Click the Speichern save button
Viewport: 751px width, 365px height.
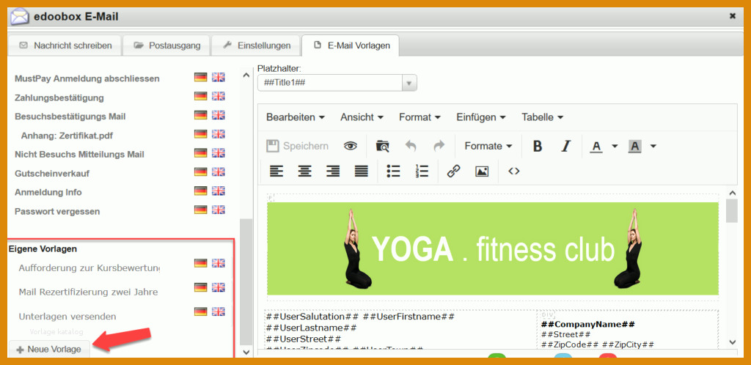[x=298, y=146]
